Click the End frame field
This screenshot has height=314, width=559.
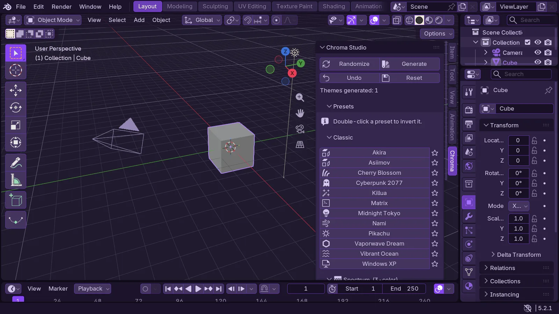404,289
